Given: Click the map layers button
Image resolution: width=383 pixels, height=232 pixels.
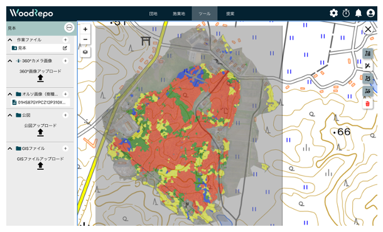Looking at the screenshot, I should (x=85, y=52).
